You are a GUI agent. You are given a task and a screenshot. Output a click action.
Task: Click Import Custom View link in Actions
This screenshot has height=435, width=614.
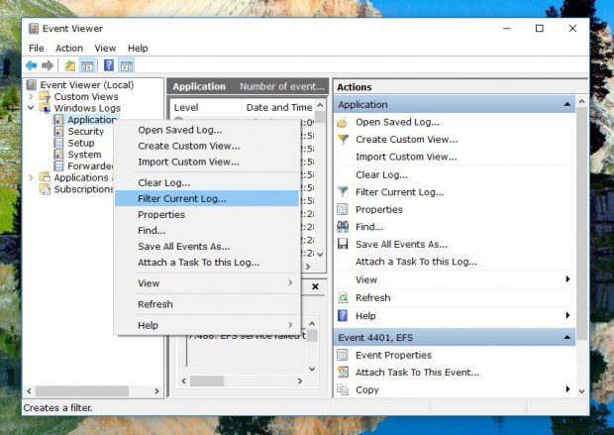(406, 157)
